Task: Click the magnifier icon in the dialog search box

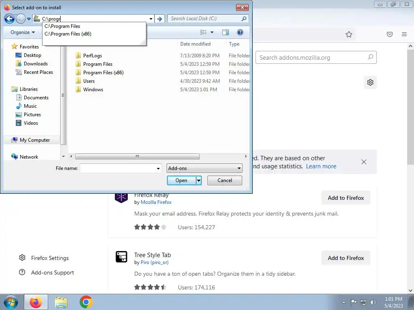Action: (x=244, y=19)
